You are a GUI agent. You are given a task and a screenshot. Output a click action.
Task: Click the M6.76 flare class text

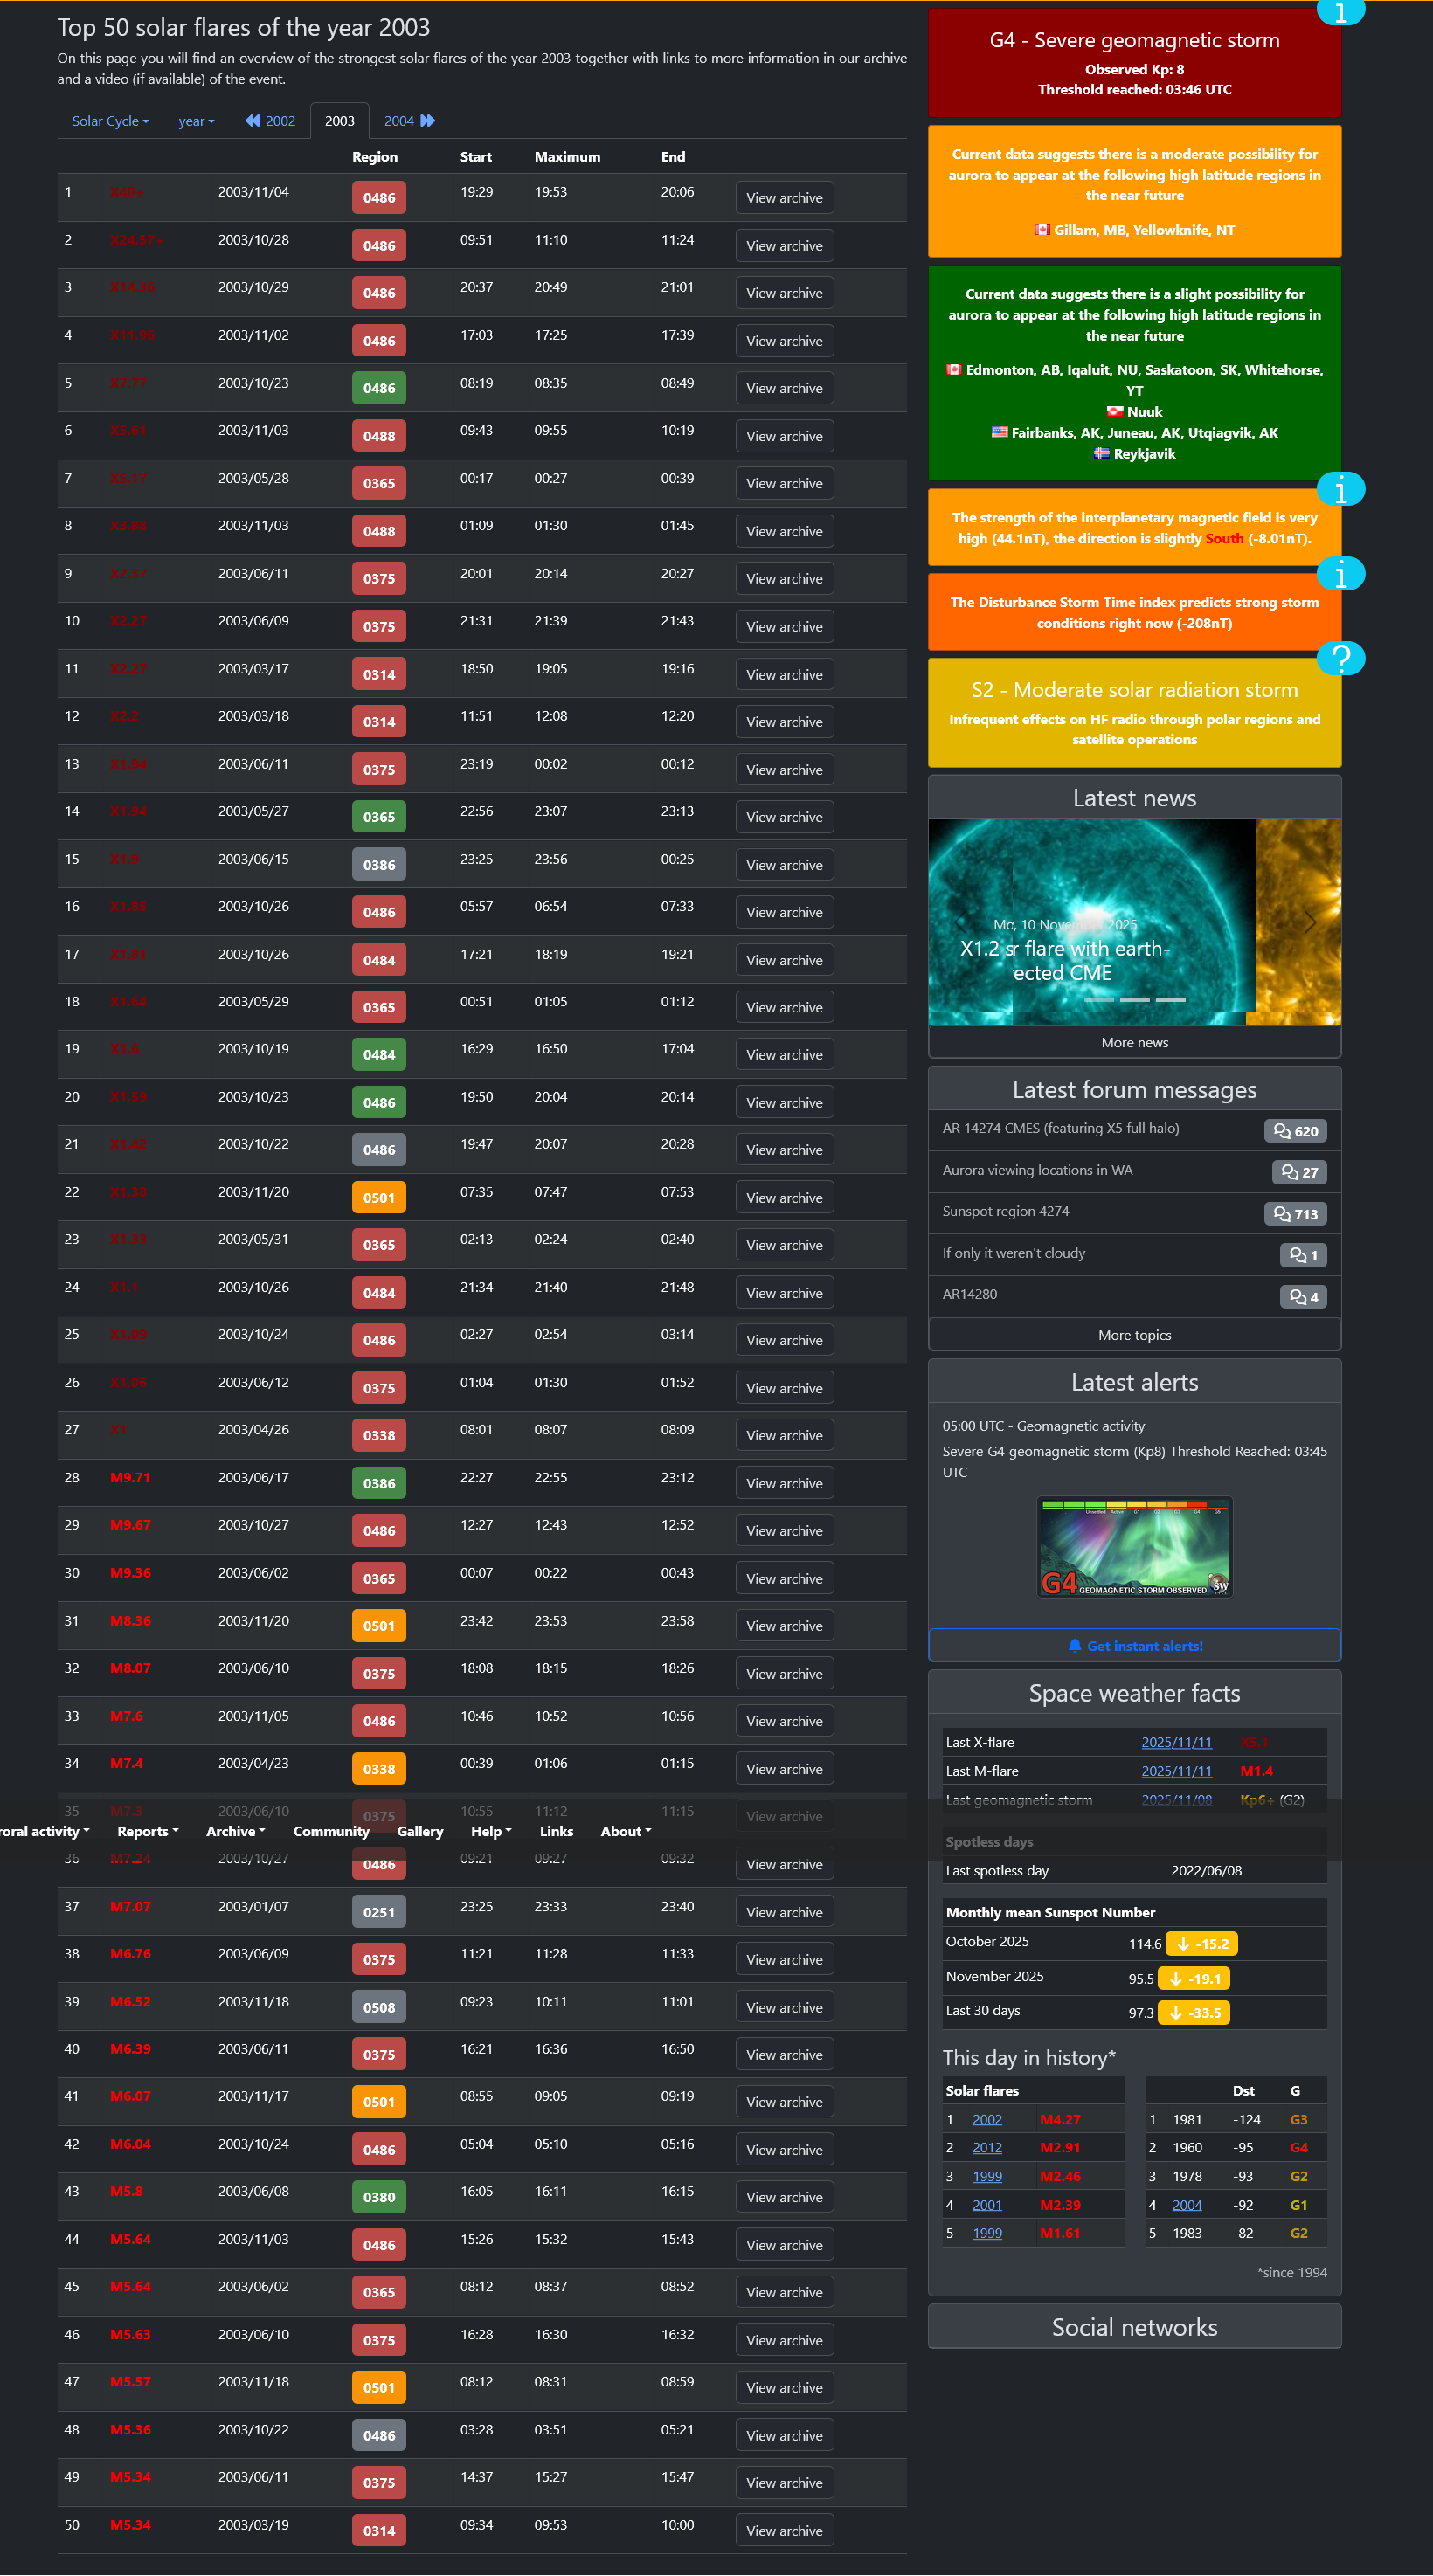coord(130,1954)
